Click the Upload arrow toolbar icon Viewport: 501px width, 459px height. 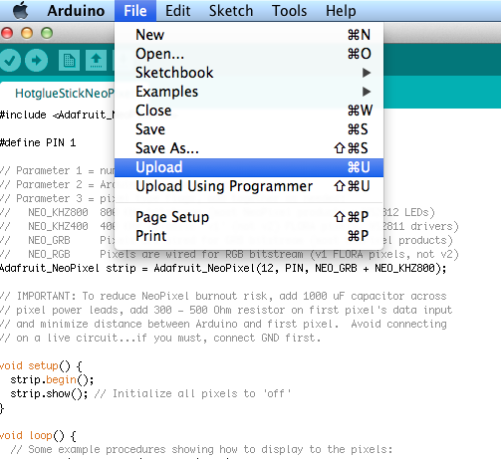37,61
